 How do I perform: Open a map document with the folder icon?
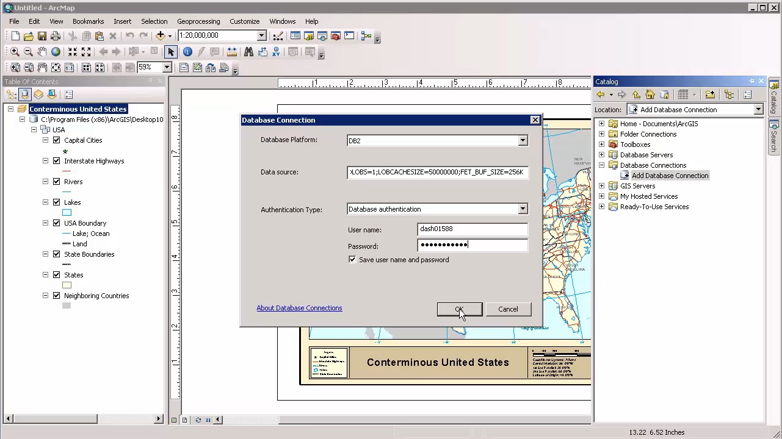coord(29,36)
